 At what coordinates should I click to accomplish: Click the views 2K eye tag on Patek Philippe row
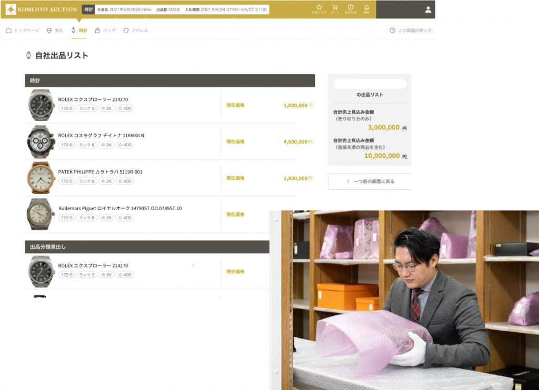(x=106, y=181)
